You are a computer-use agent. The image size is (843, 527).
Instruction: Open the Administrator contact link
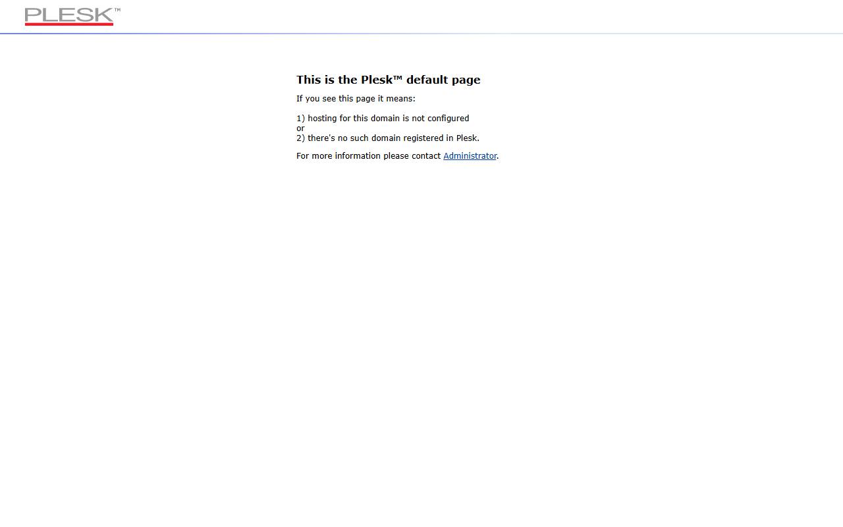tap(470, 156)
